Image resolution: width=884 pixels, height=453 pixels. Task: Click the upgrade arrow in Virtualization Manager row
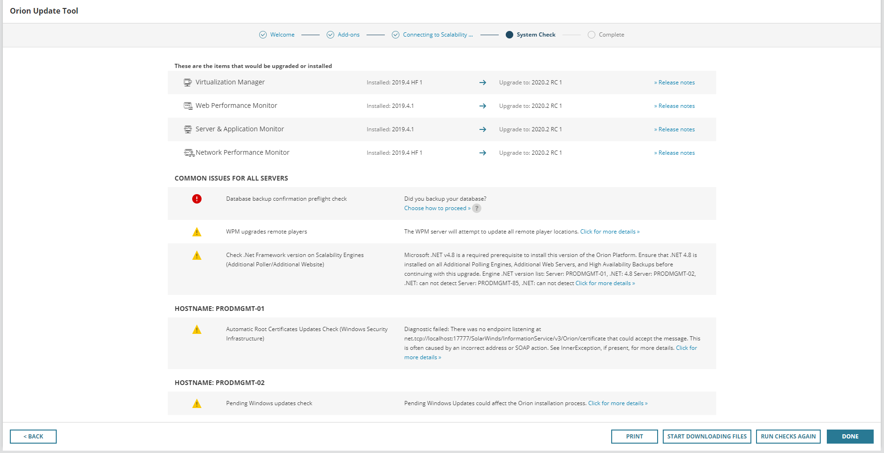(483, 83)
